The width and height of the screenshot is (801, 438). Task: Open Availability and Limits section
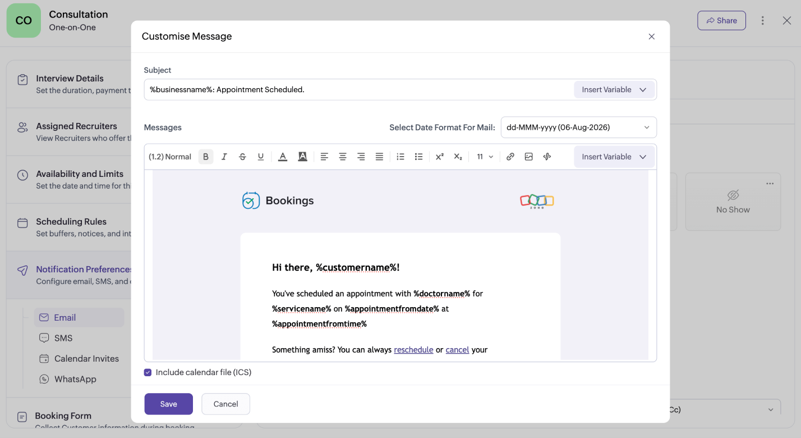click(68, 179)
